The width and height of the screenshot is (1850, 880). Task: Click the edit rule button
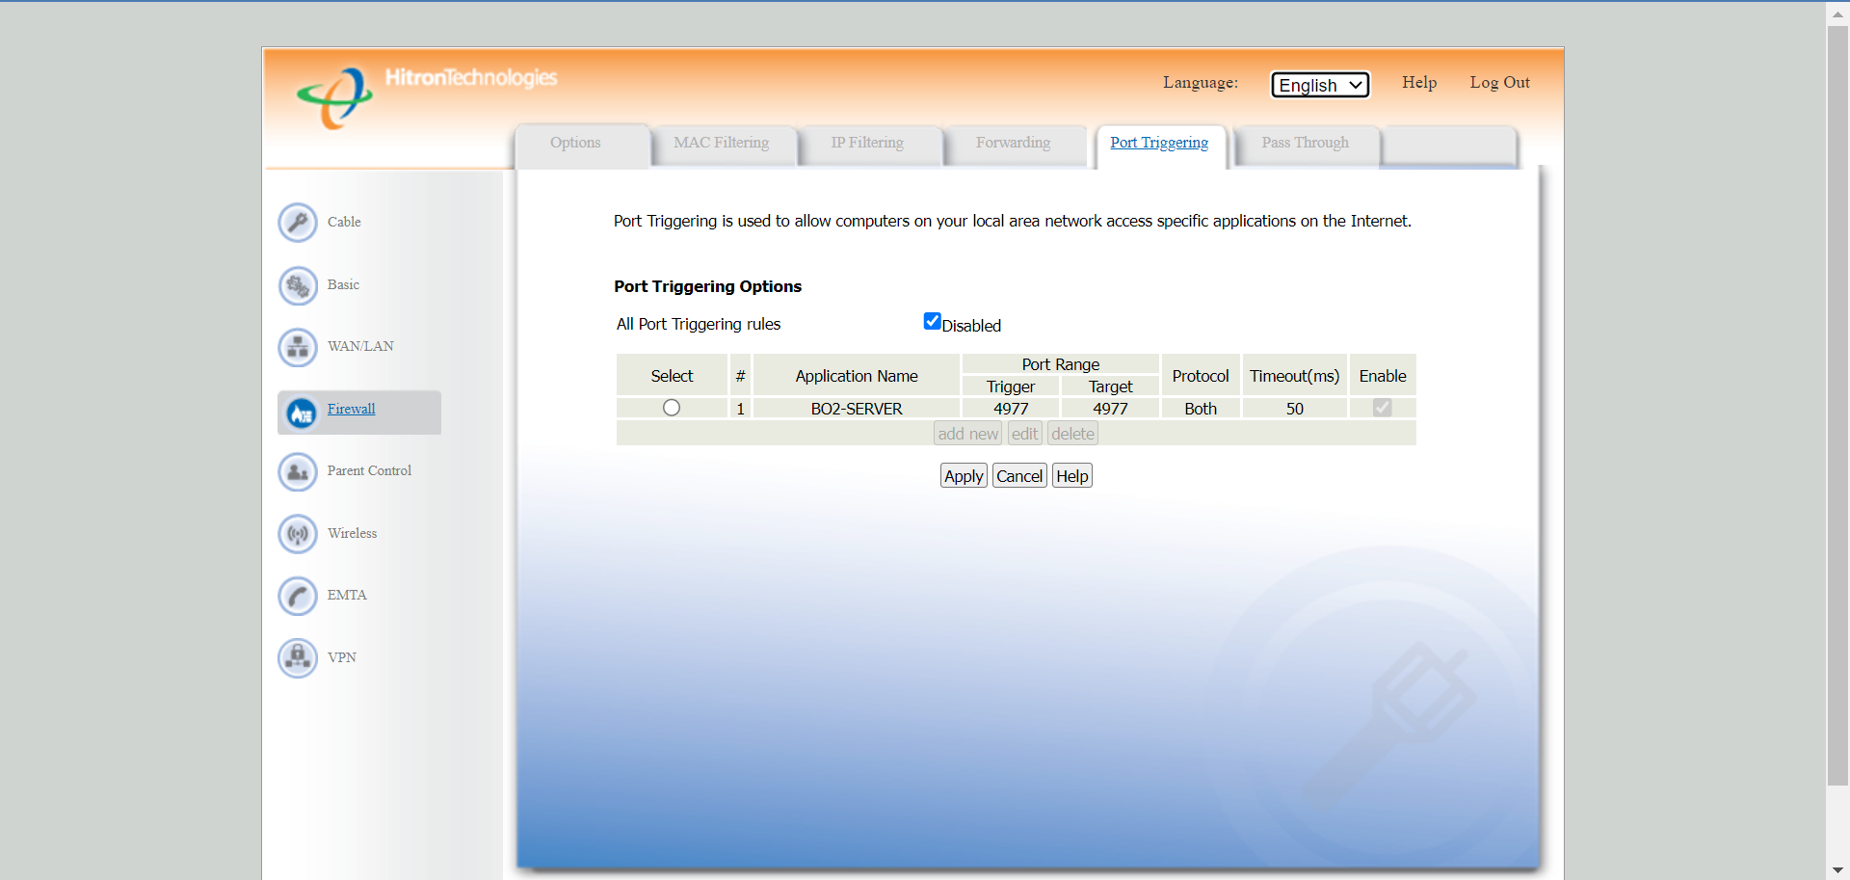click(x=1025, y=434)
